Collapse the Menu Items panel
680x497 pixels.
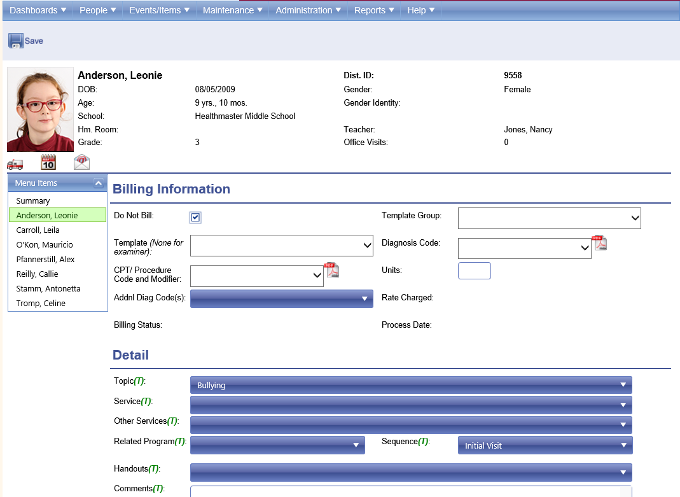[x=98, y=183]
